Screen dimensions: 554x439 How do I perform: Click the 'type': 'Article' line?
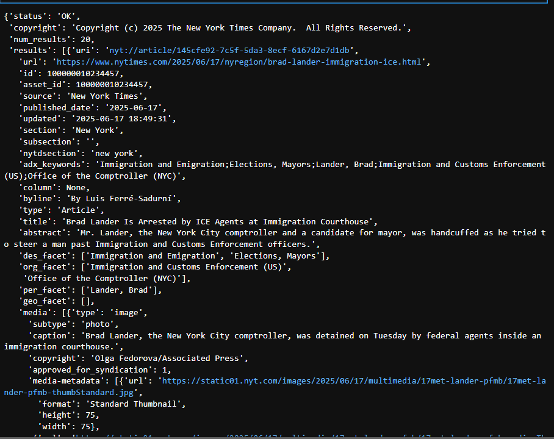coord(61,210)
